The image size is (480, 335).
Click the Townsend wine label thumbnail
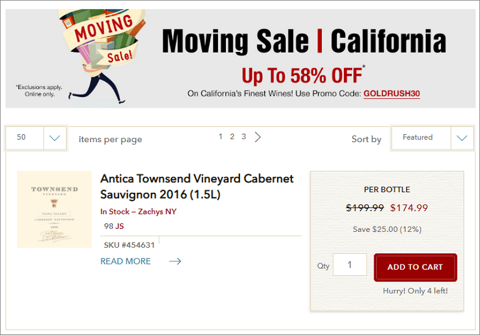pos(54,209)
